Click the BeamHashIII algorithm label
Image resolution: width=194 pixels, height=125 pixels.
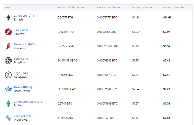[22, 91]
